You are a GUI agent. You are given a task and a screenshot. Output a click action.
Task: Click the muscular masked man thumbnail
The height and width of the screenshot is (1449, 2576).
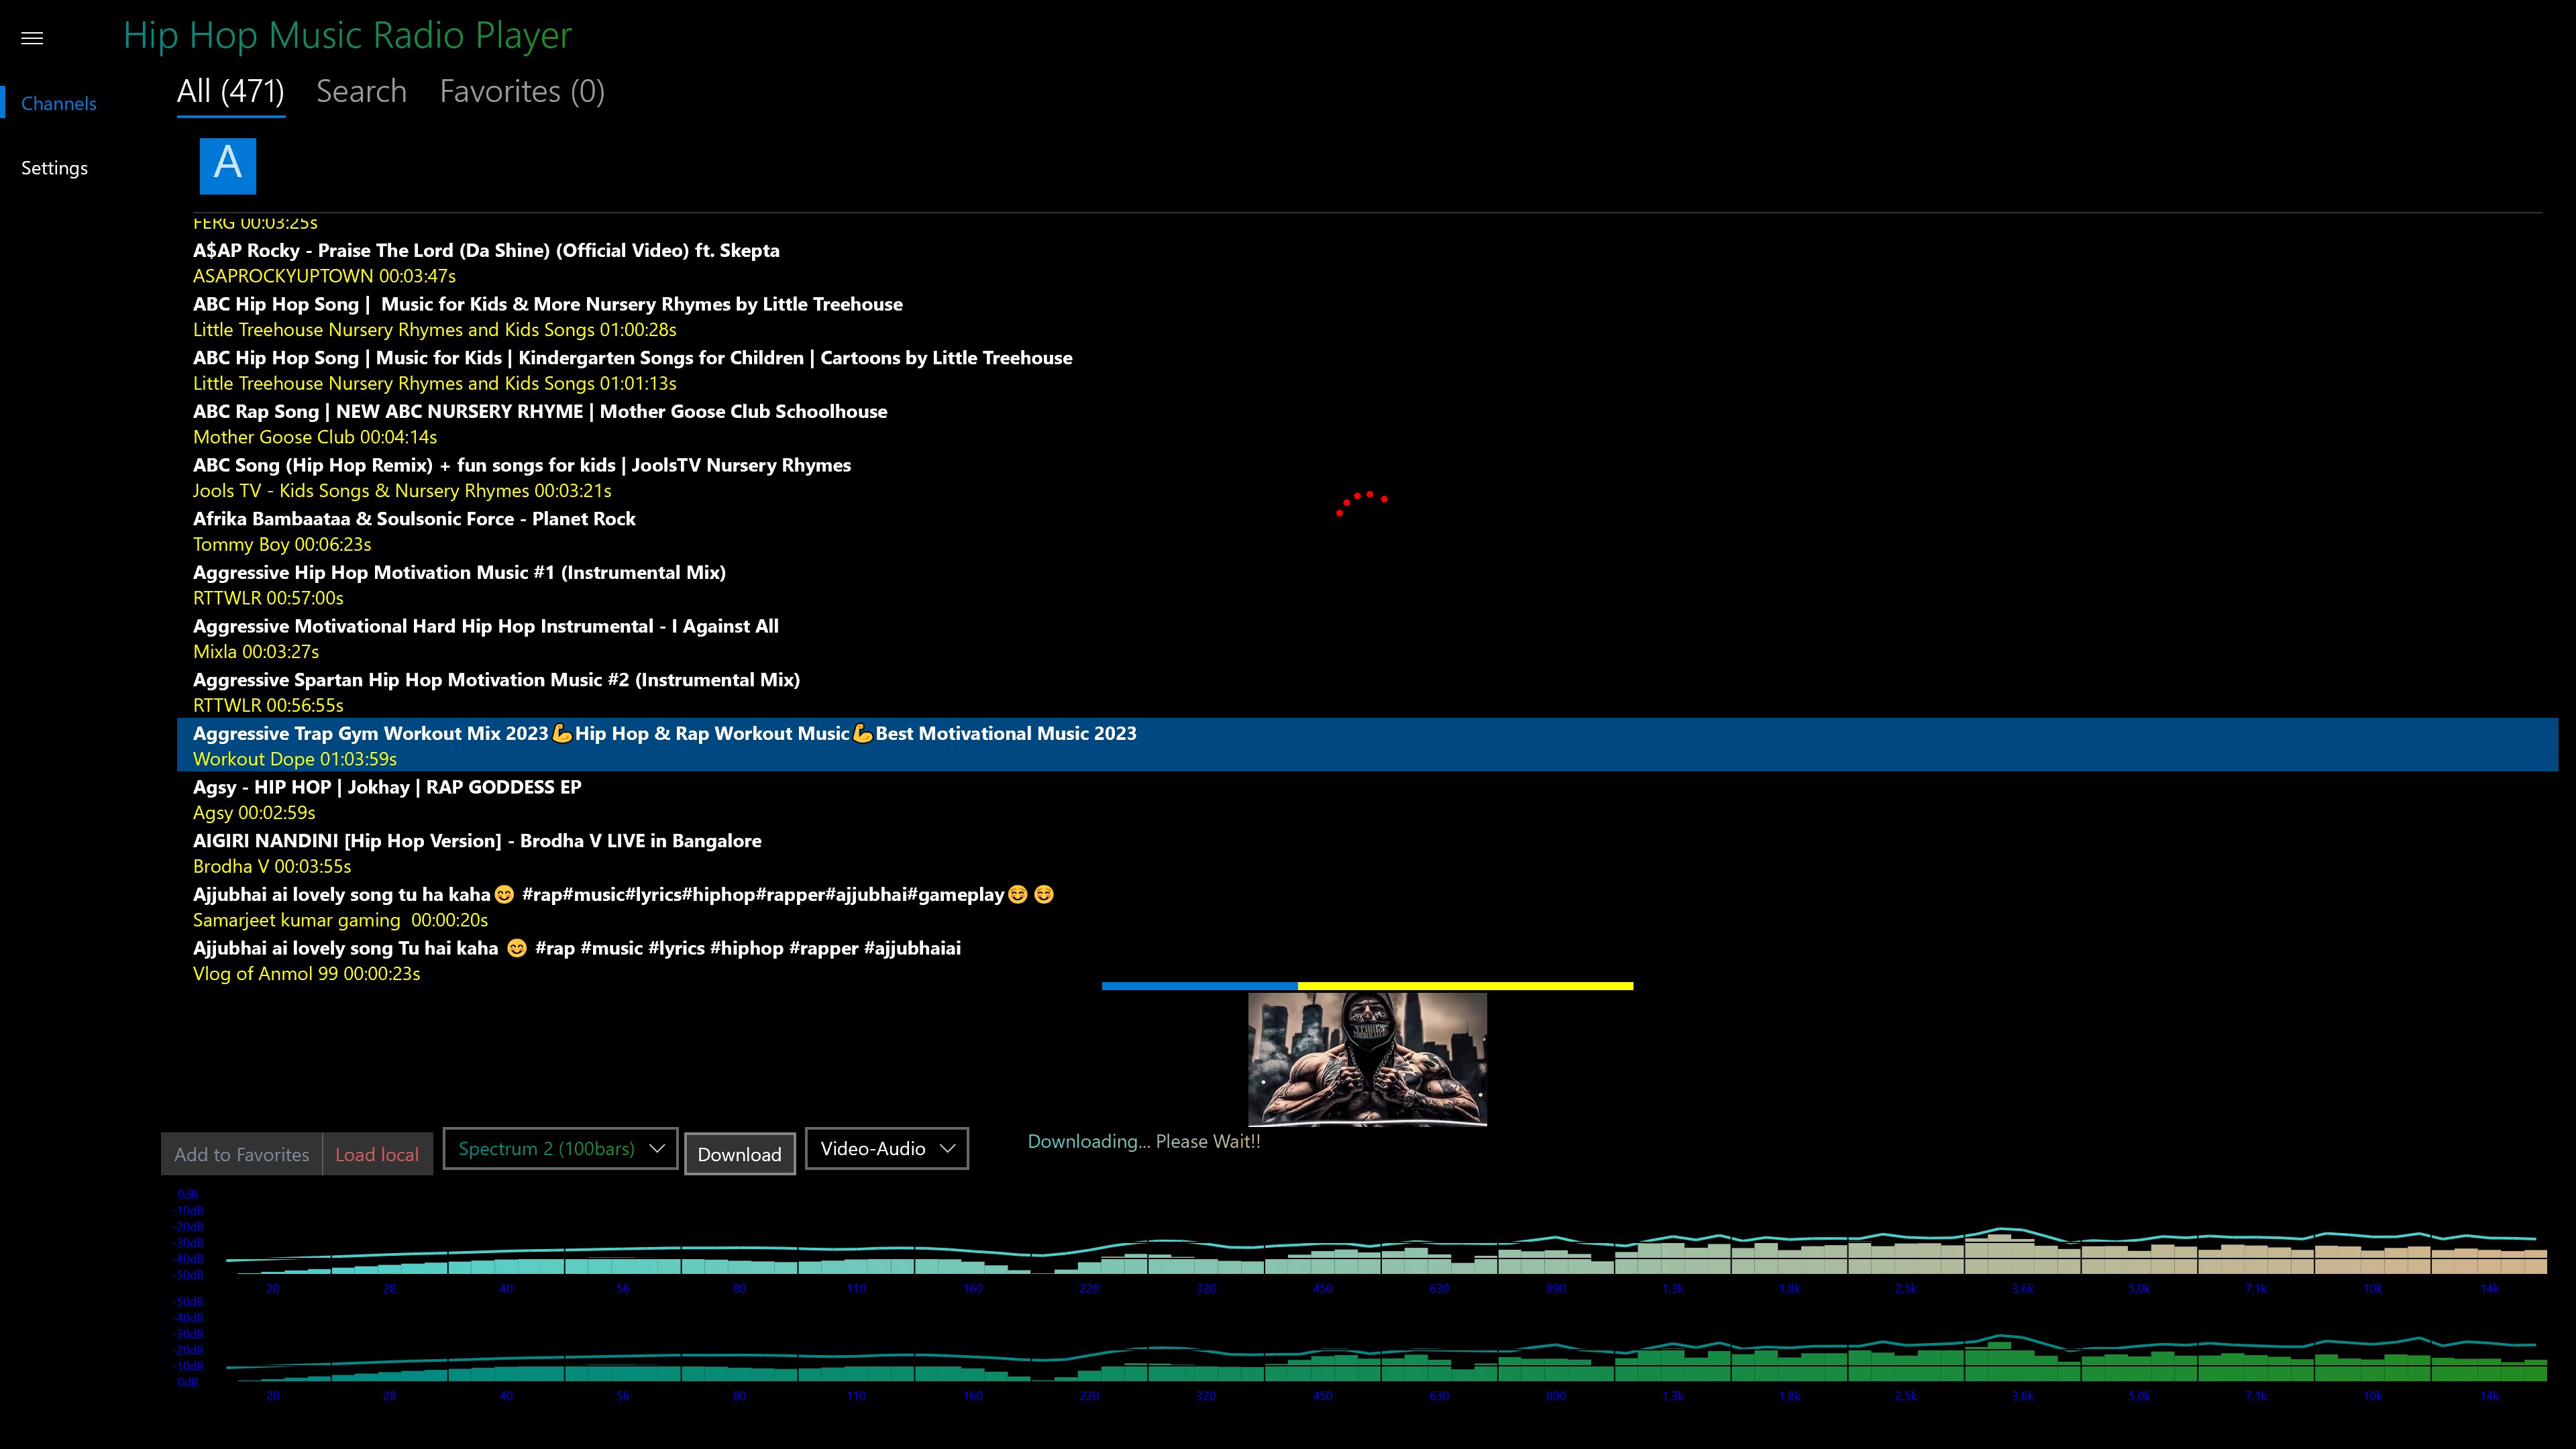(x=1367, y=1058)
